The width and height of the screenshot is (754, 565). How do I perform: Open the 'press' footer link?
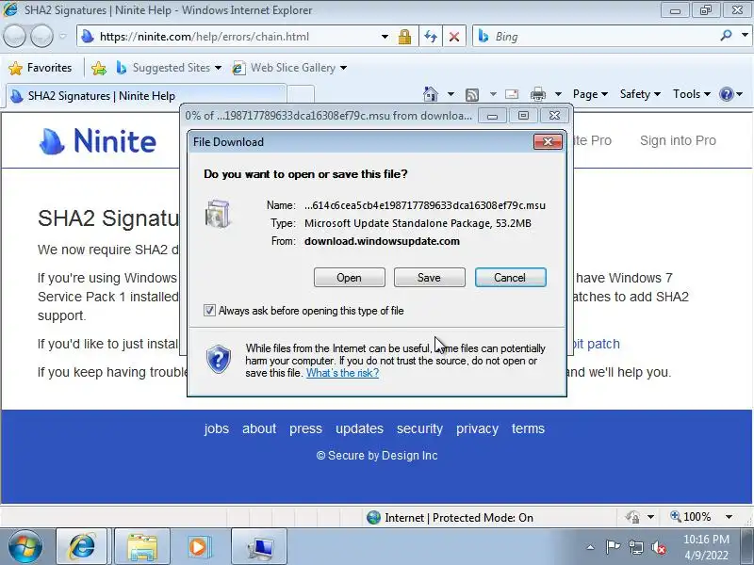[305, 428]
